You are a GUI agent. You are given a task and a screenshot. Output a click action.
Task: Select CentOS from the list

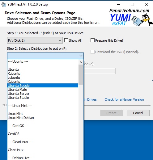43,134
